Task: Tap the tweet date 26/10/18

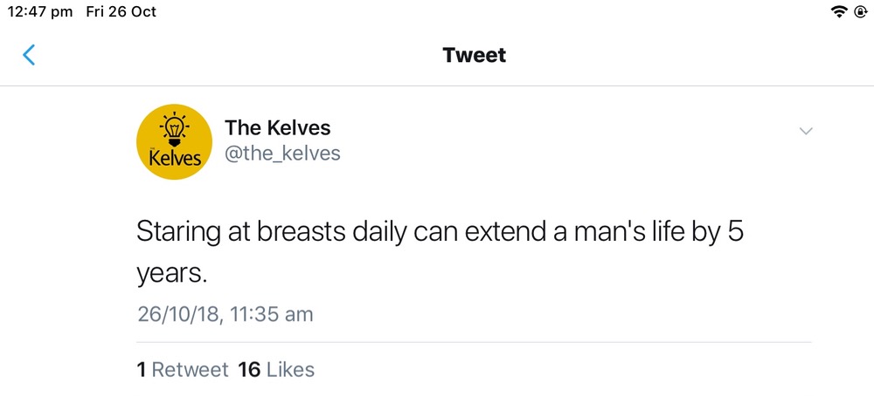Action: (x=177, y=314)
